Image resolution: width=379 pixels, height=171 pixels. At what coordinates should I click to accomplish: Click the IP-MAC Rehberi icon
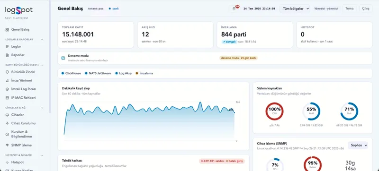point(7,98)
